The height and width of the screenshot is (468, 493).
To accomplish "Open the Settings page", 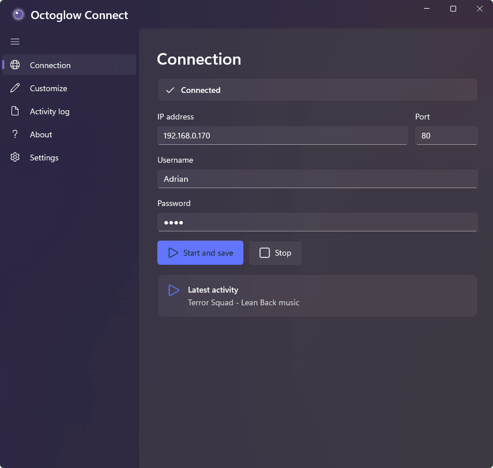I will tap(69, 158).
